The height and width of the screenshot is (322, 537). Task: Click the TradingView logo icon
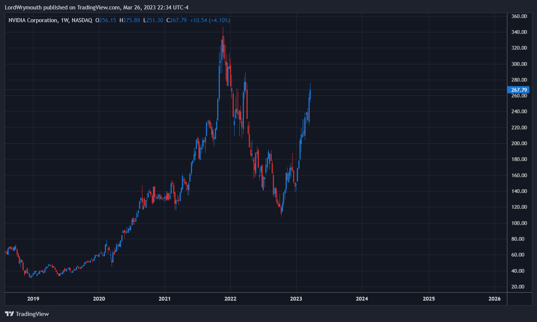pos(9,314)
